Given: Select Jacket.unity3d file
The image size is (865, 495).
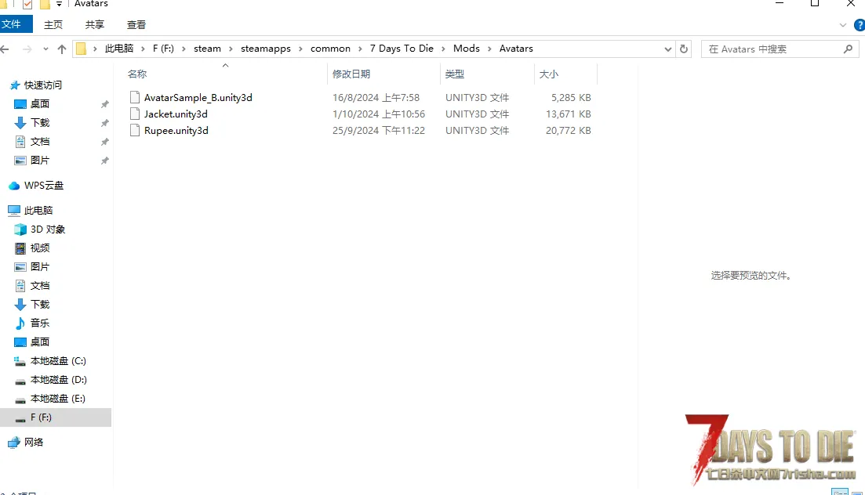Looking at the screenshot, I should pyautogui.click(x=176, y=114).
